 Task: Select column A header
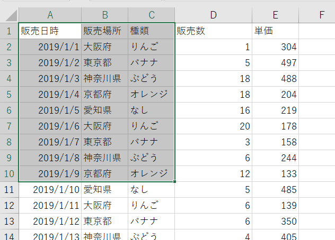(x=50, y=15)
